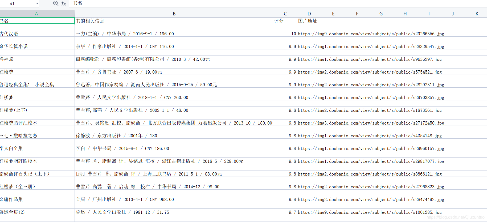Select column A header

[x=37, y=14]
